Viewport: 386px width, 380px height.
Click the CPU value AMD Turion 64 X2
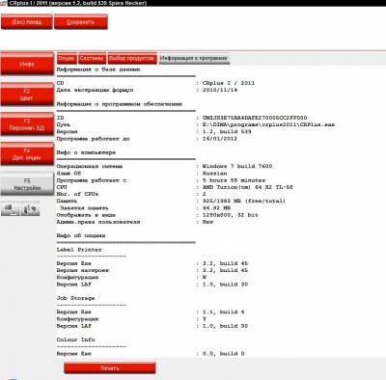[x=248, y=187]
